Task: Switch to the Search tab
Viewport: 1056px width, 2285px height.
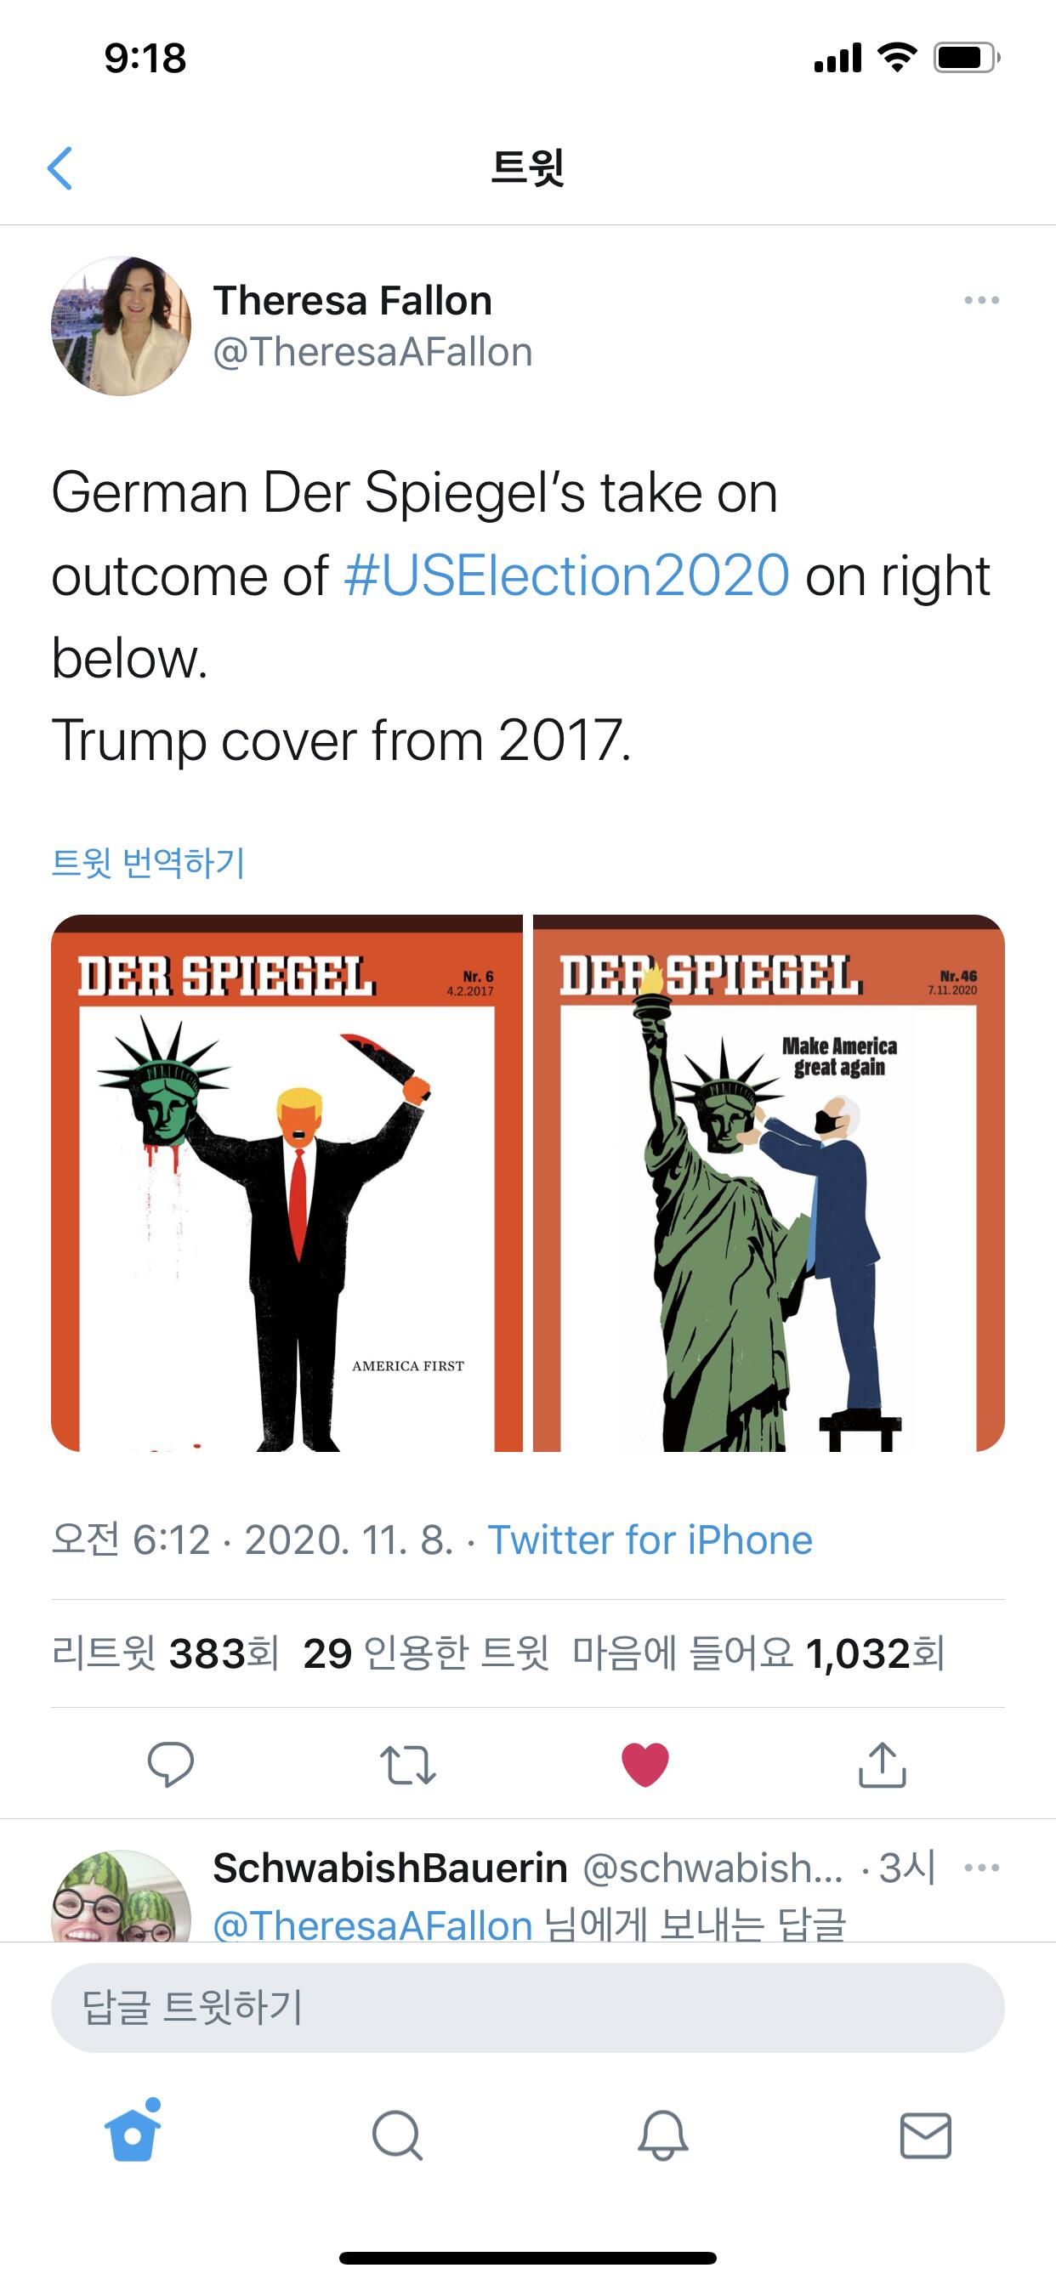Action: click(x=397, y=2135)
